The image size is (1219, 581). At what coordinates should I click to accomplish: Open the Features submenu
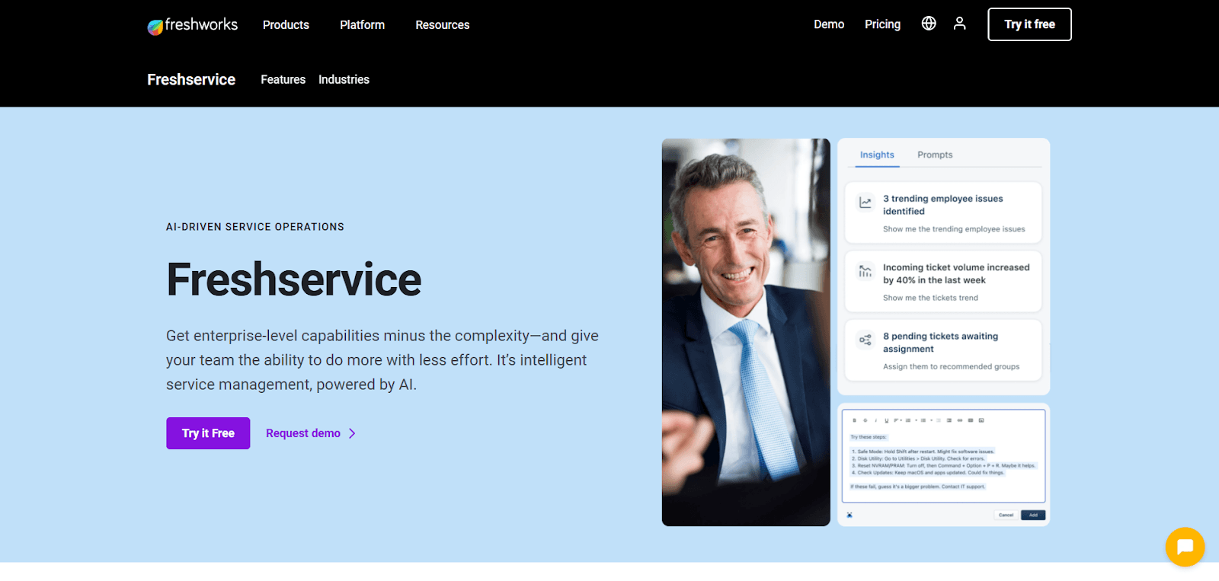(x=283, y=79)
